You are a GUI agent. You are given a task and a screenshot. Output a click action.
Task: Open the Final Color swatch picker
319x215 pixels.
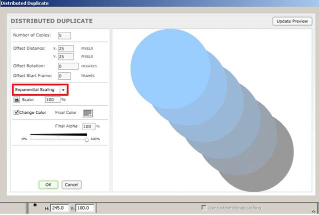[x=88, y=113]
